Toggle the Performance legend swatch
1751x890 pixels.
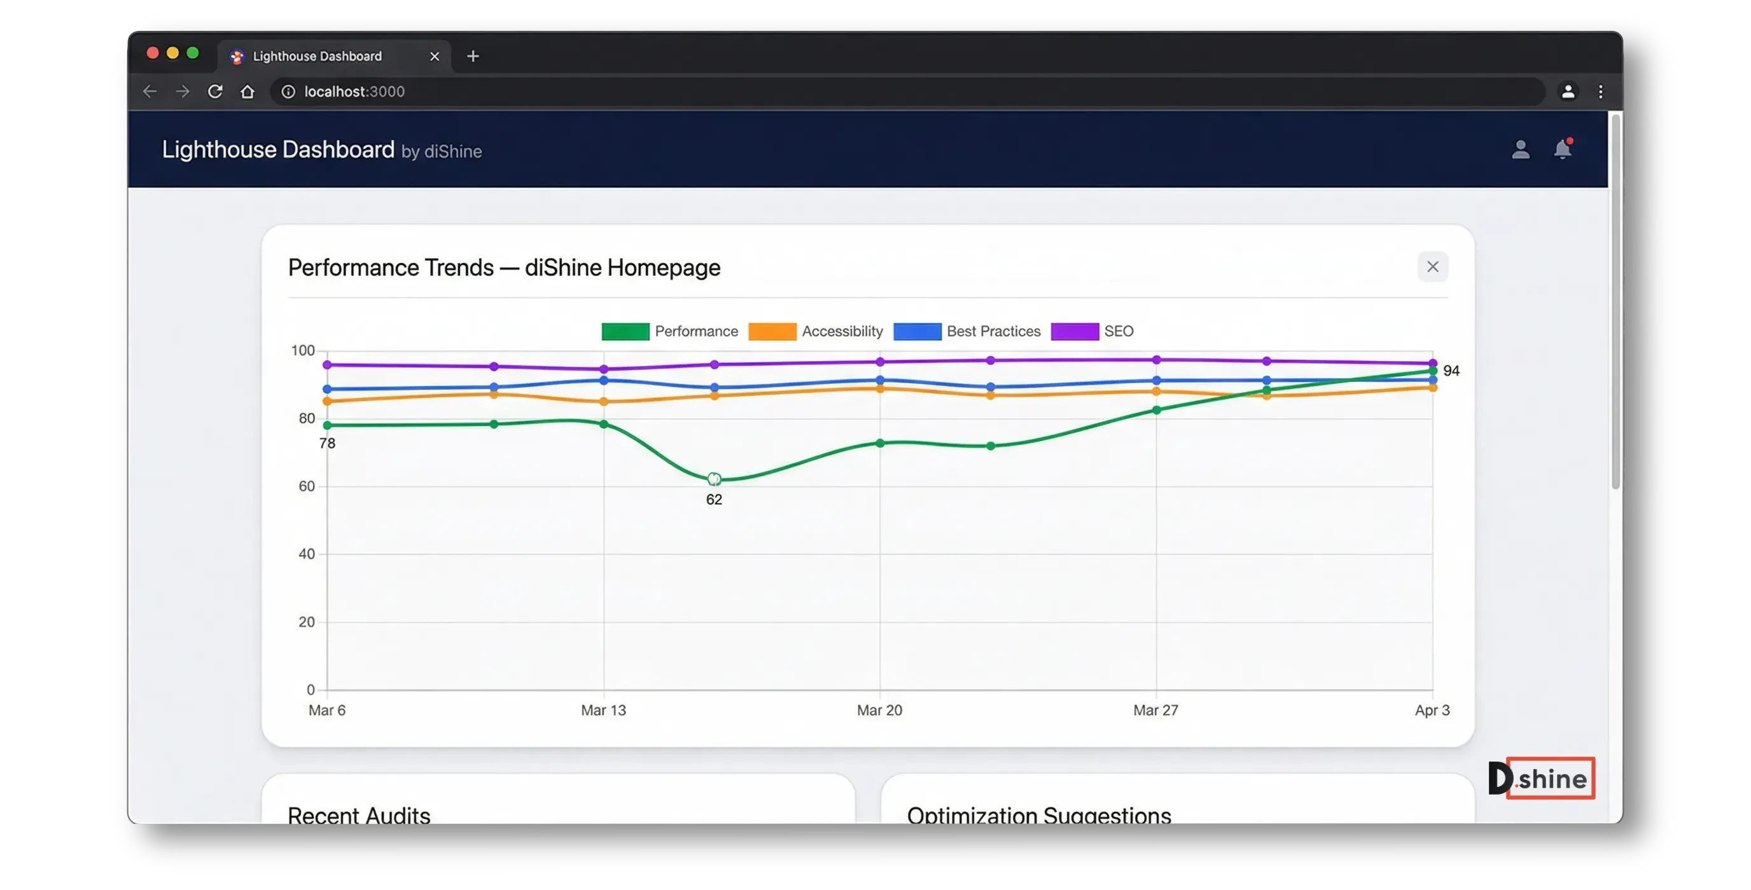625,332
